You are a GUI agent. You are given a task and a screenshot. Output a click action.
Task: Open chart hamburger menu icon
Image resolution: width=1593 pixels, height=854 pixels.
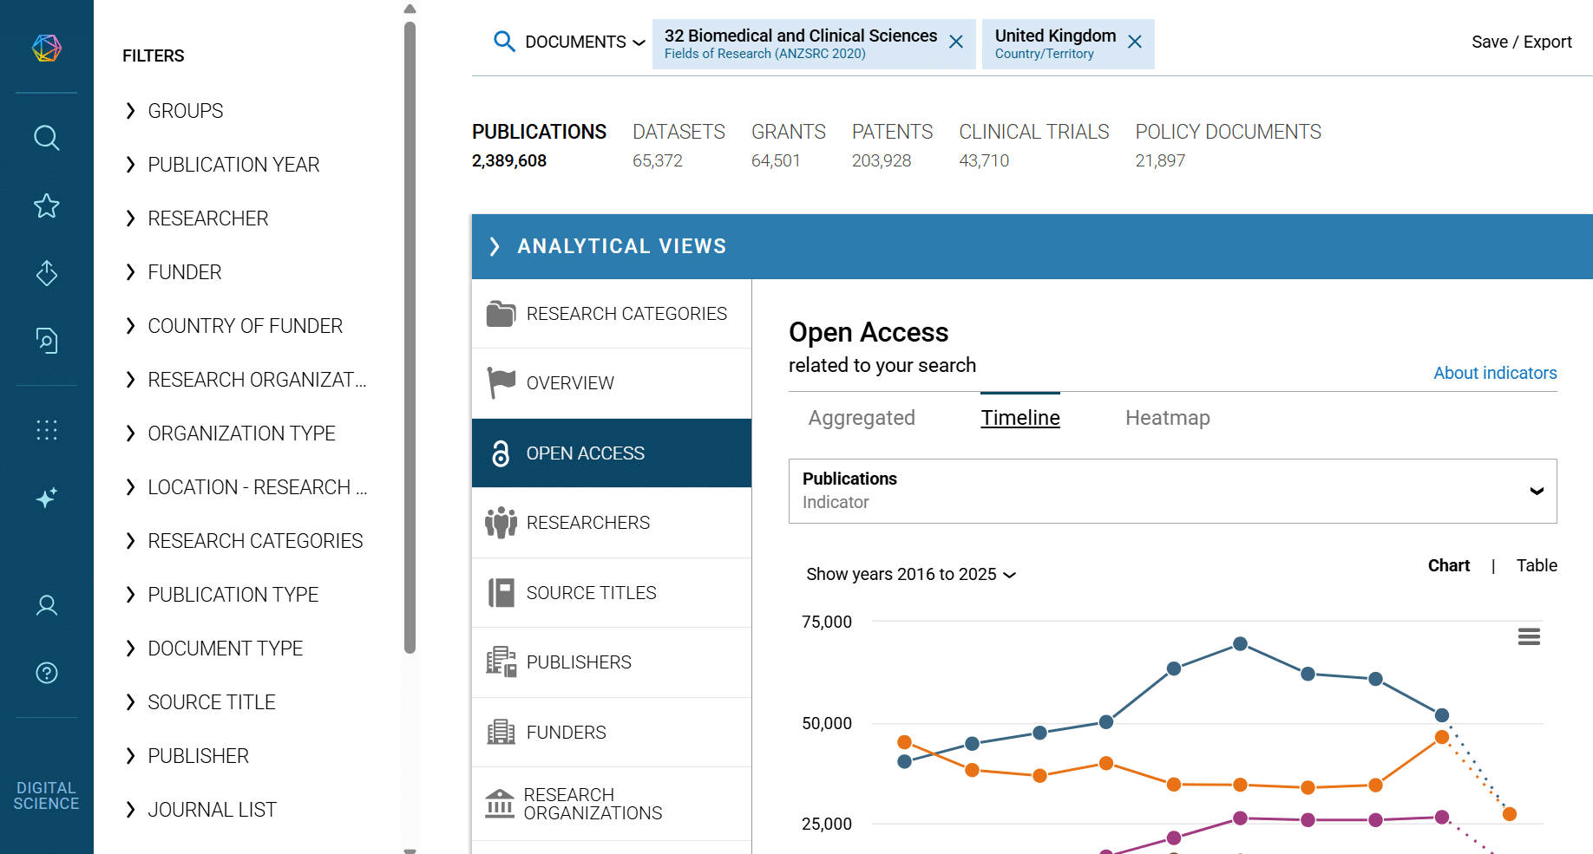(x=1529, y=637)
